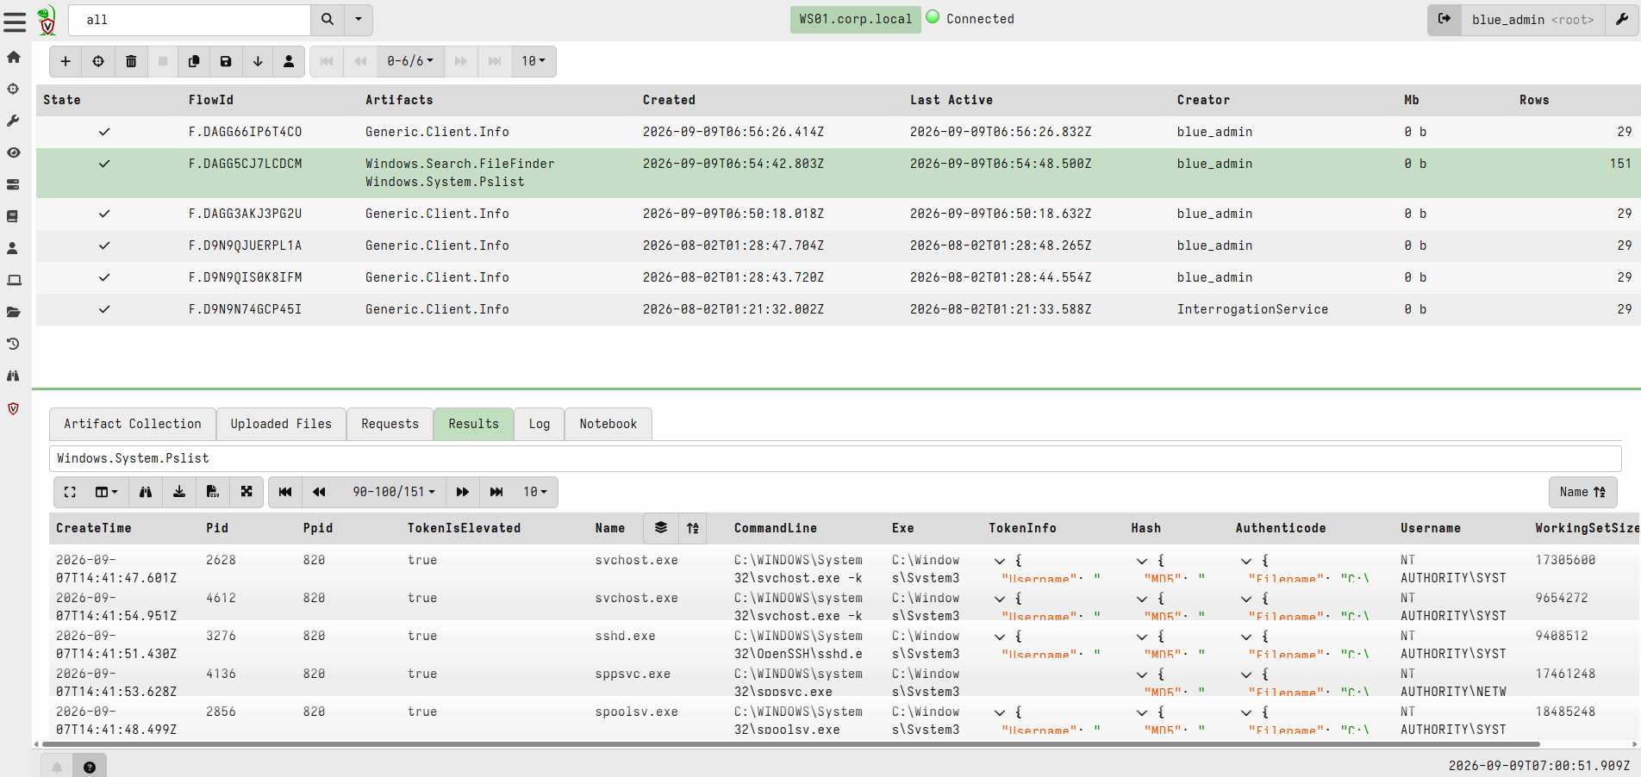Click the blue_admin user button

point(1532,19)
